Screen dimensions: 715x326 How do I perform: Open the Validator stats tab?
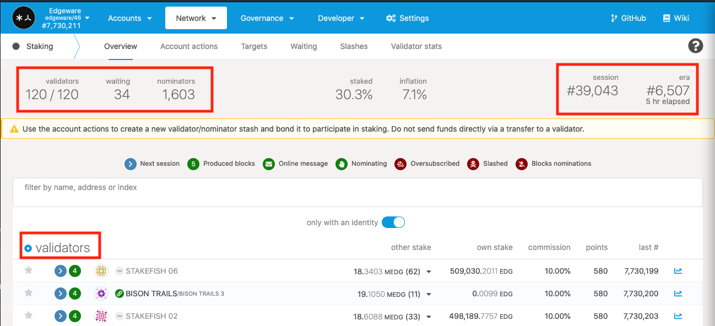(x=416, y=46)
